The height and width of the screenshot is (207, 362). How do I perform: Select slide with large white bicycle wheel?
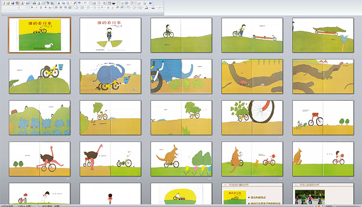pyautogui.click(x=252, y=118)
